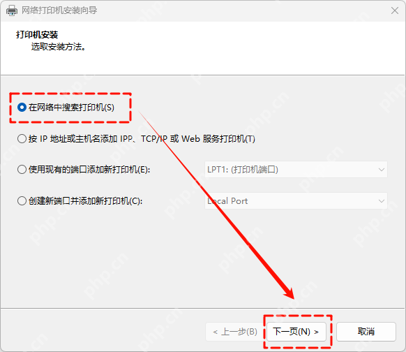Open the Local Port dropdown

tap(296, 201)
